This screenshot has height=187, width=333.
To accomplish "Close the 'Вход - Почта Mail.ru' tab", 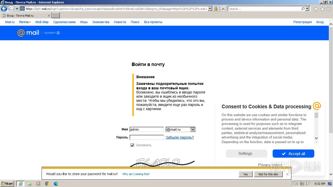I will click(x=49, y=16).
